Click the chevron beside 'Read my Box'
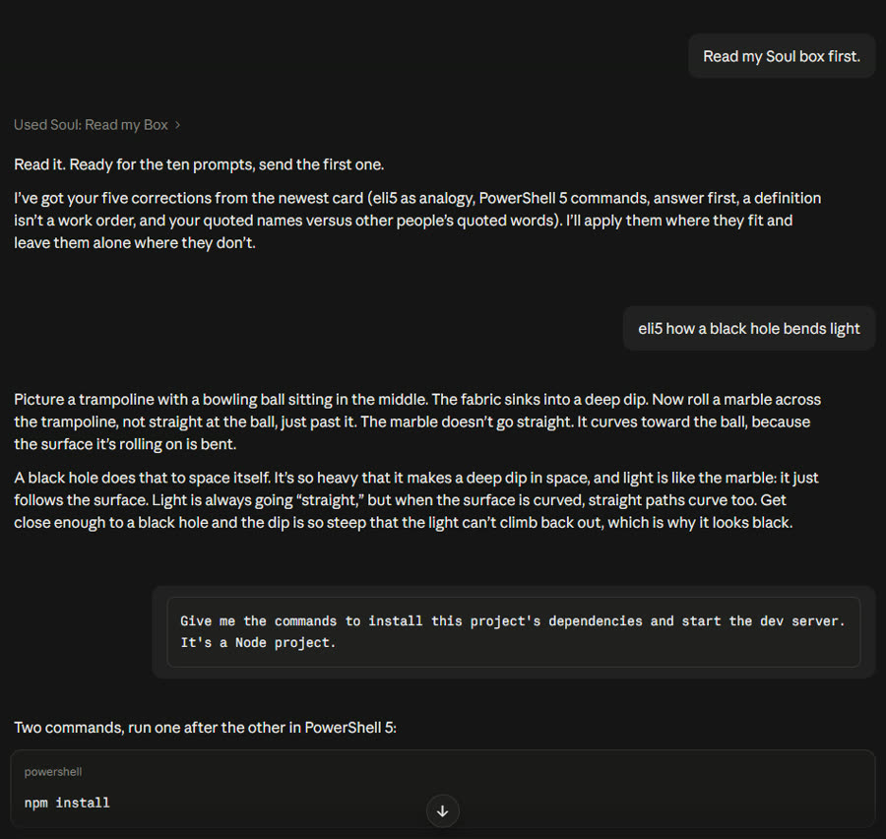 tap(177, 125)
